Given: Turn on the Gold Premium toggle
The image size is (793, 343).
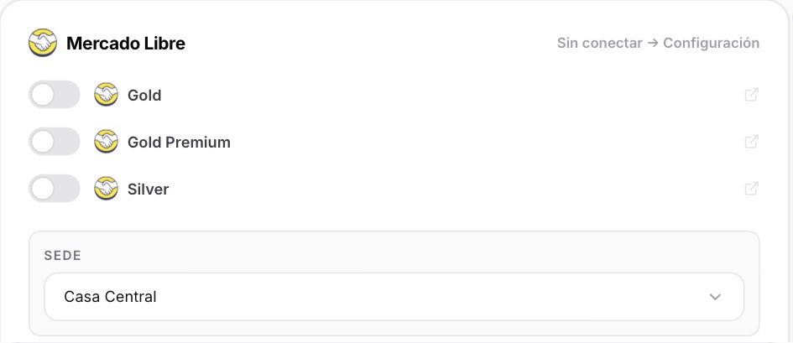Looking at the screenshot, I should (54, 142).
